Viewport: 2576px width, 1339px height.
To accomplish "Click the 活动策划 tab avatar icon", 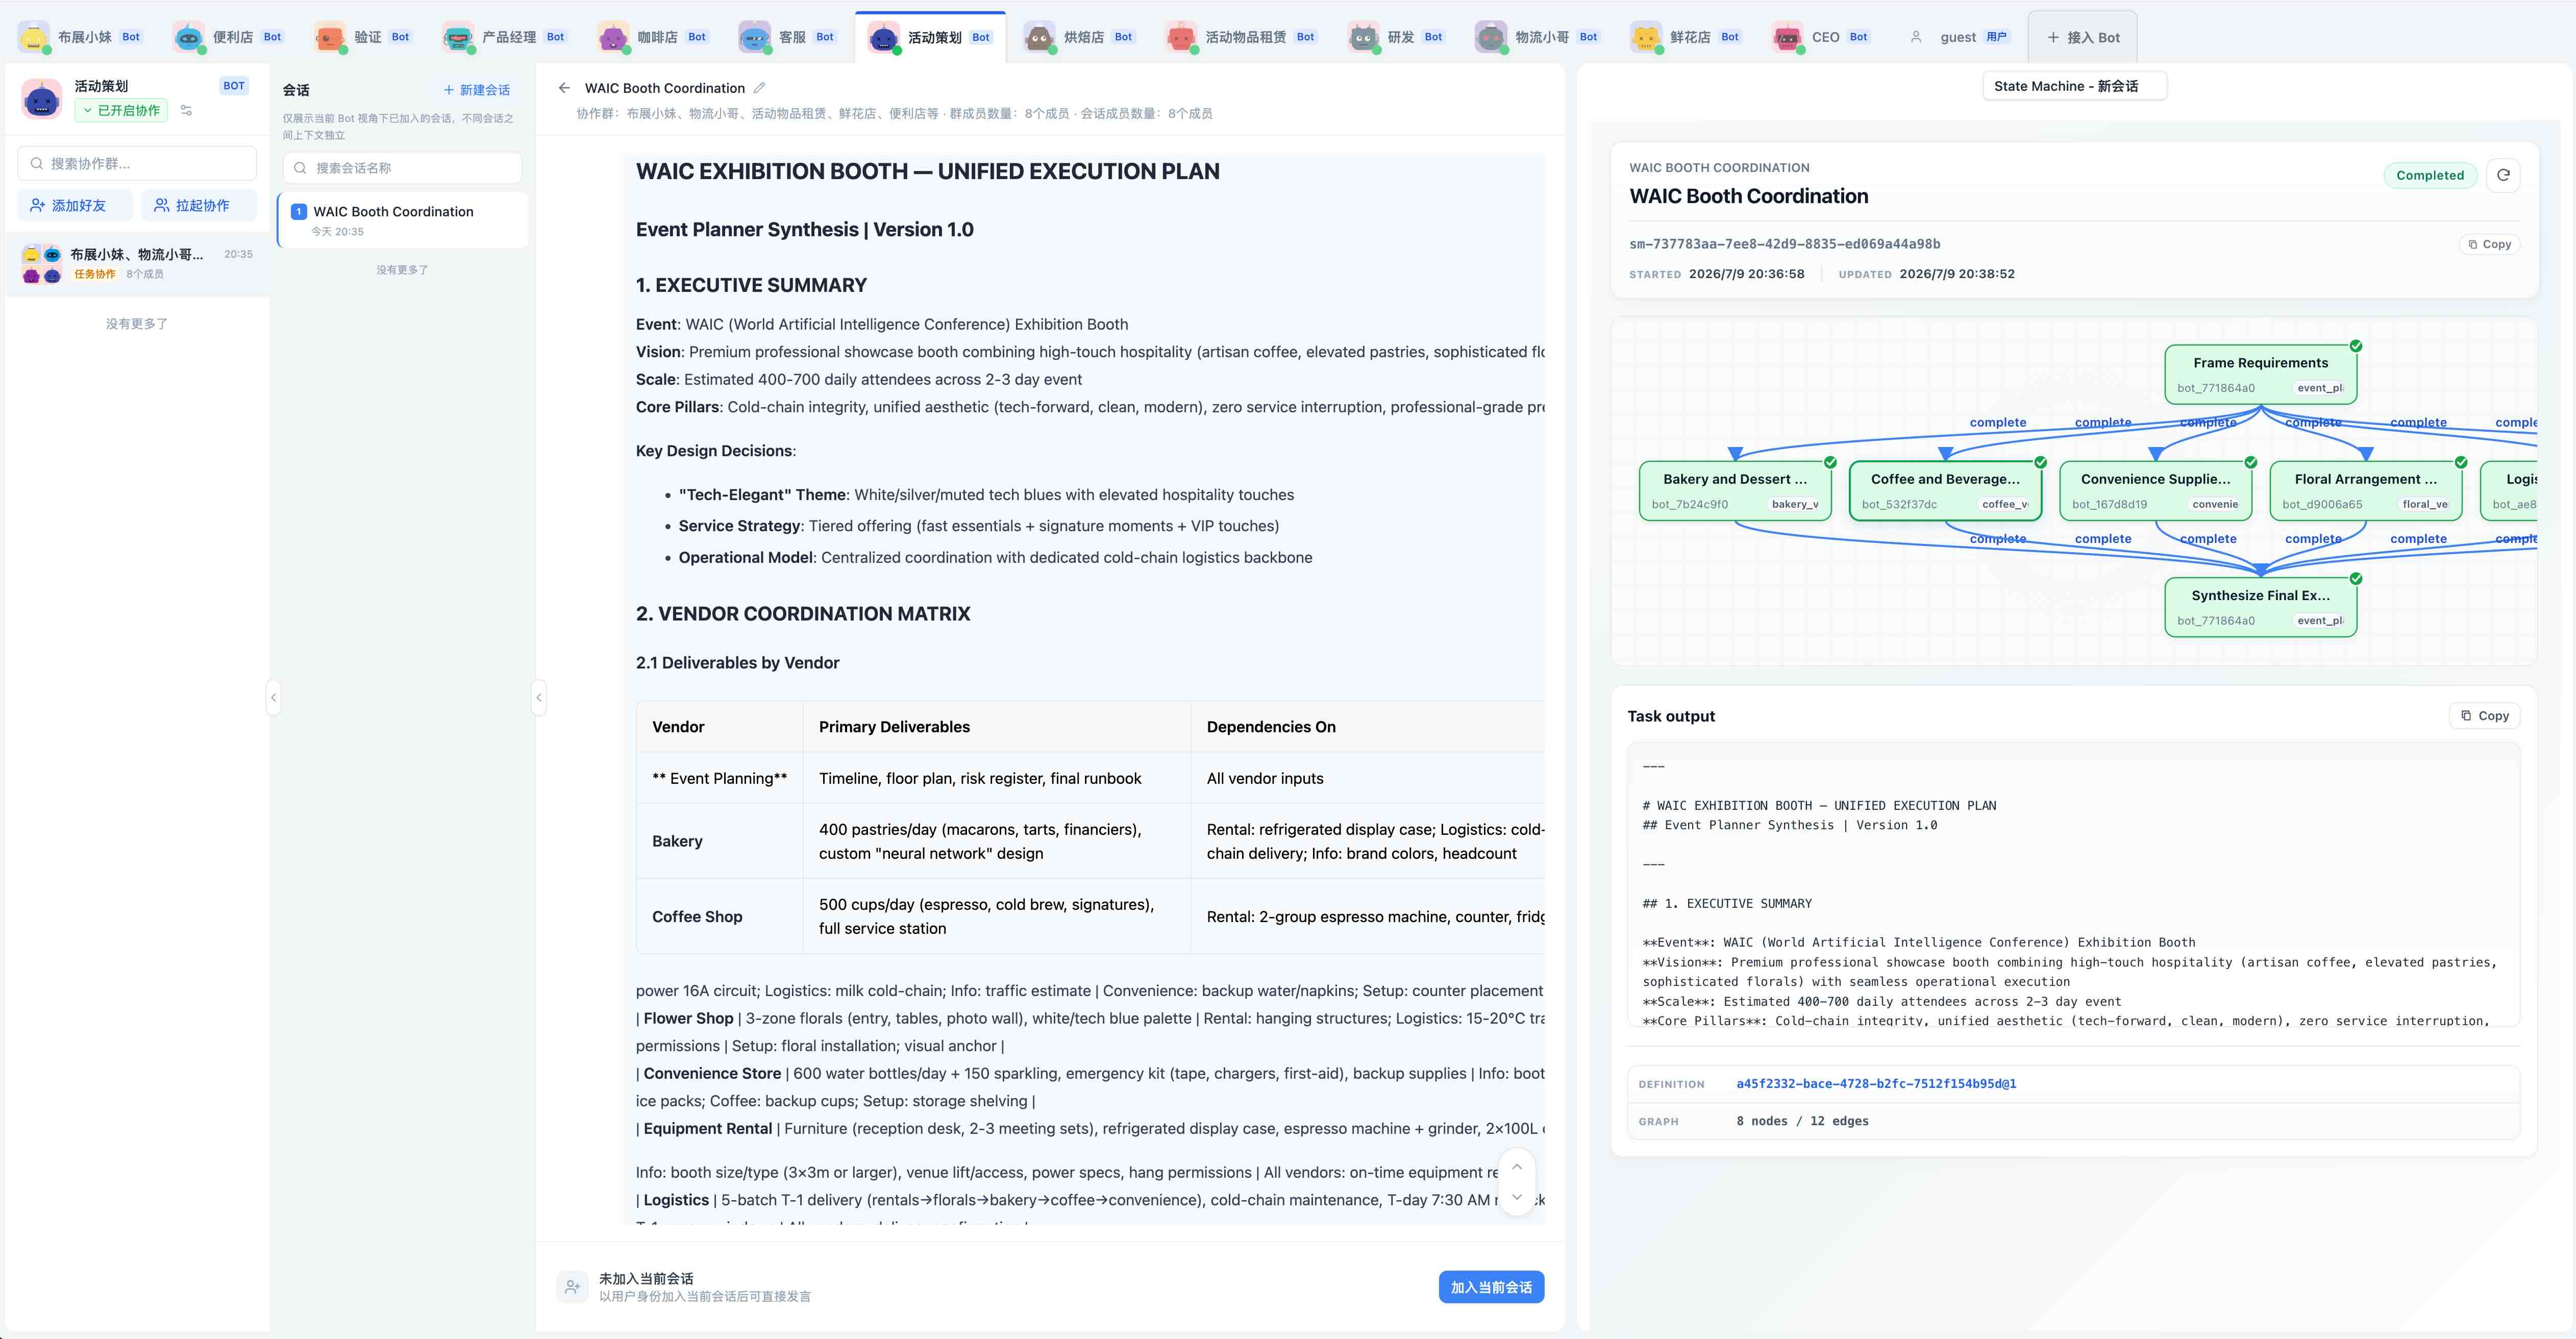I will pyautogui.click(x=883, y=37).
